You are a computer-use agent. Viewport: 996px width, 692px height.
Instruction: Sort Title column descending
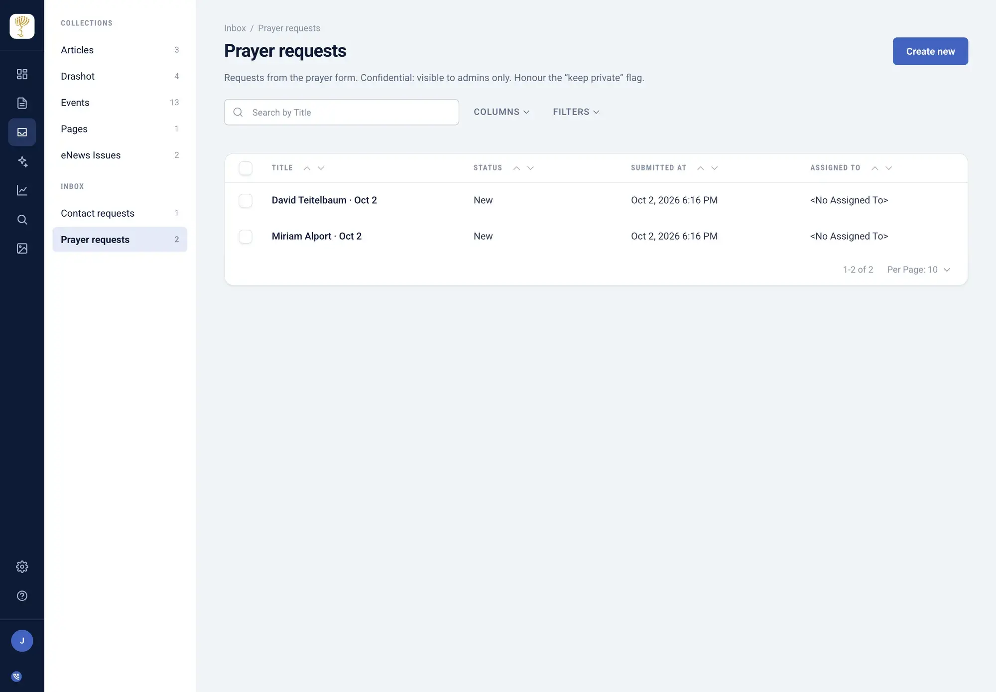[321, 168]
